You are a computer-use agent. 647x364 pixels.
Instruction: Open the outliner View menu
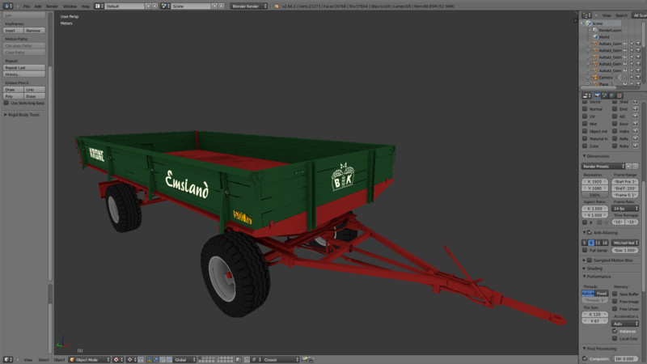click(606, 15)
